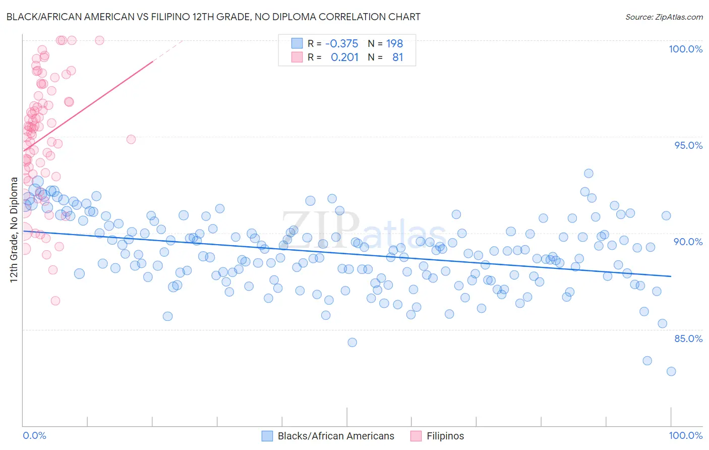Click the N = 198 count

coord(385,44)
